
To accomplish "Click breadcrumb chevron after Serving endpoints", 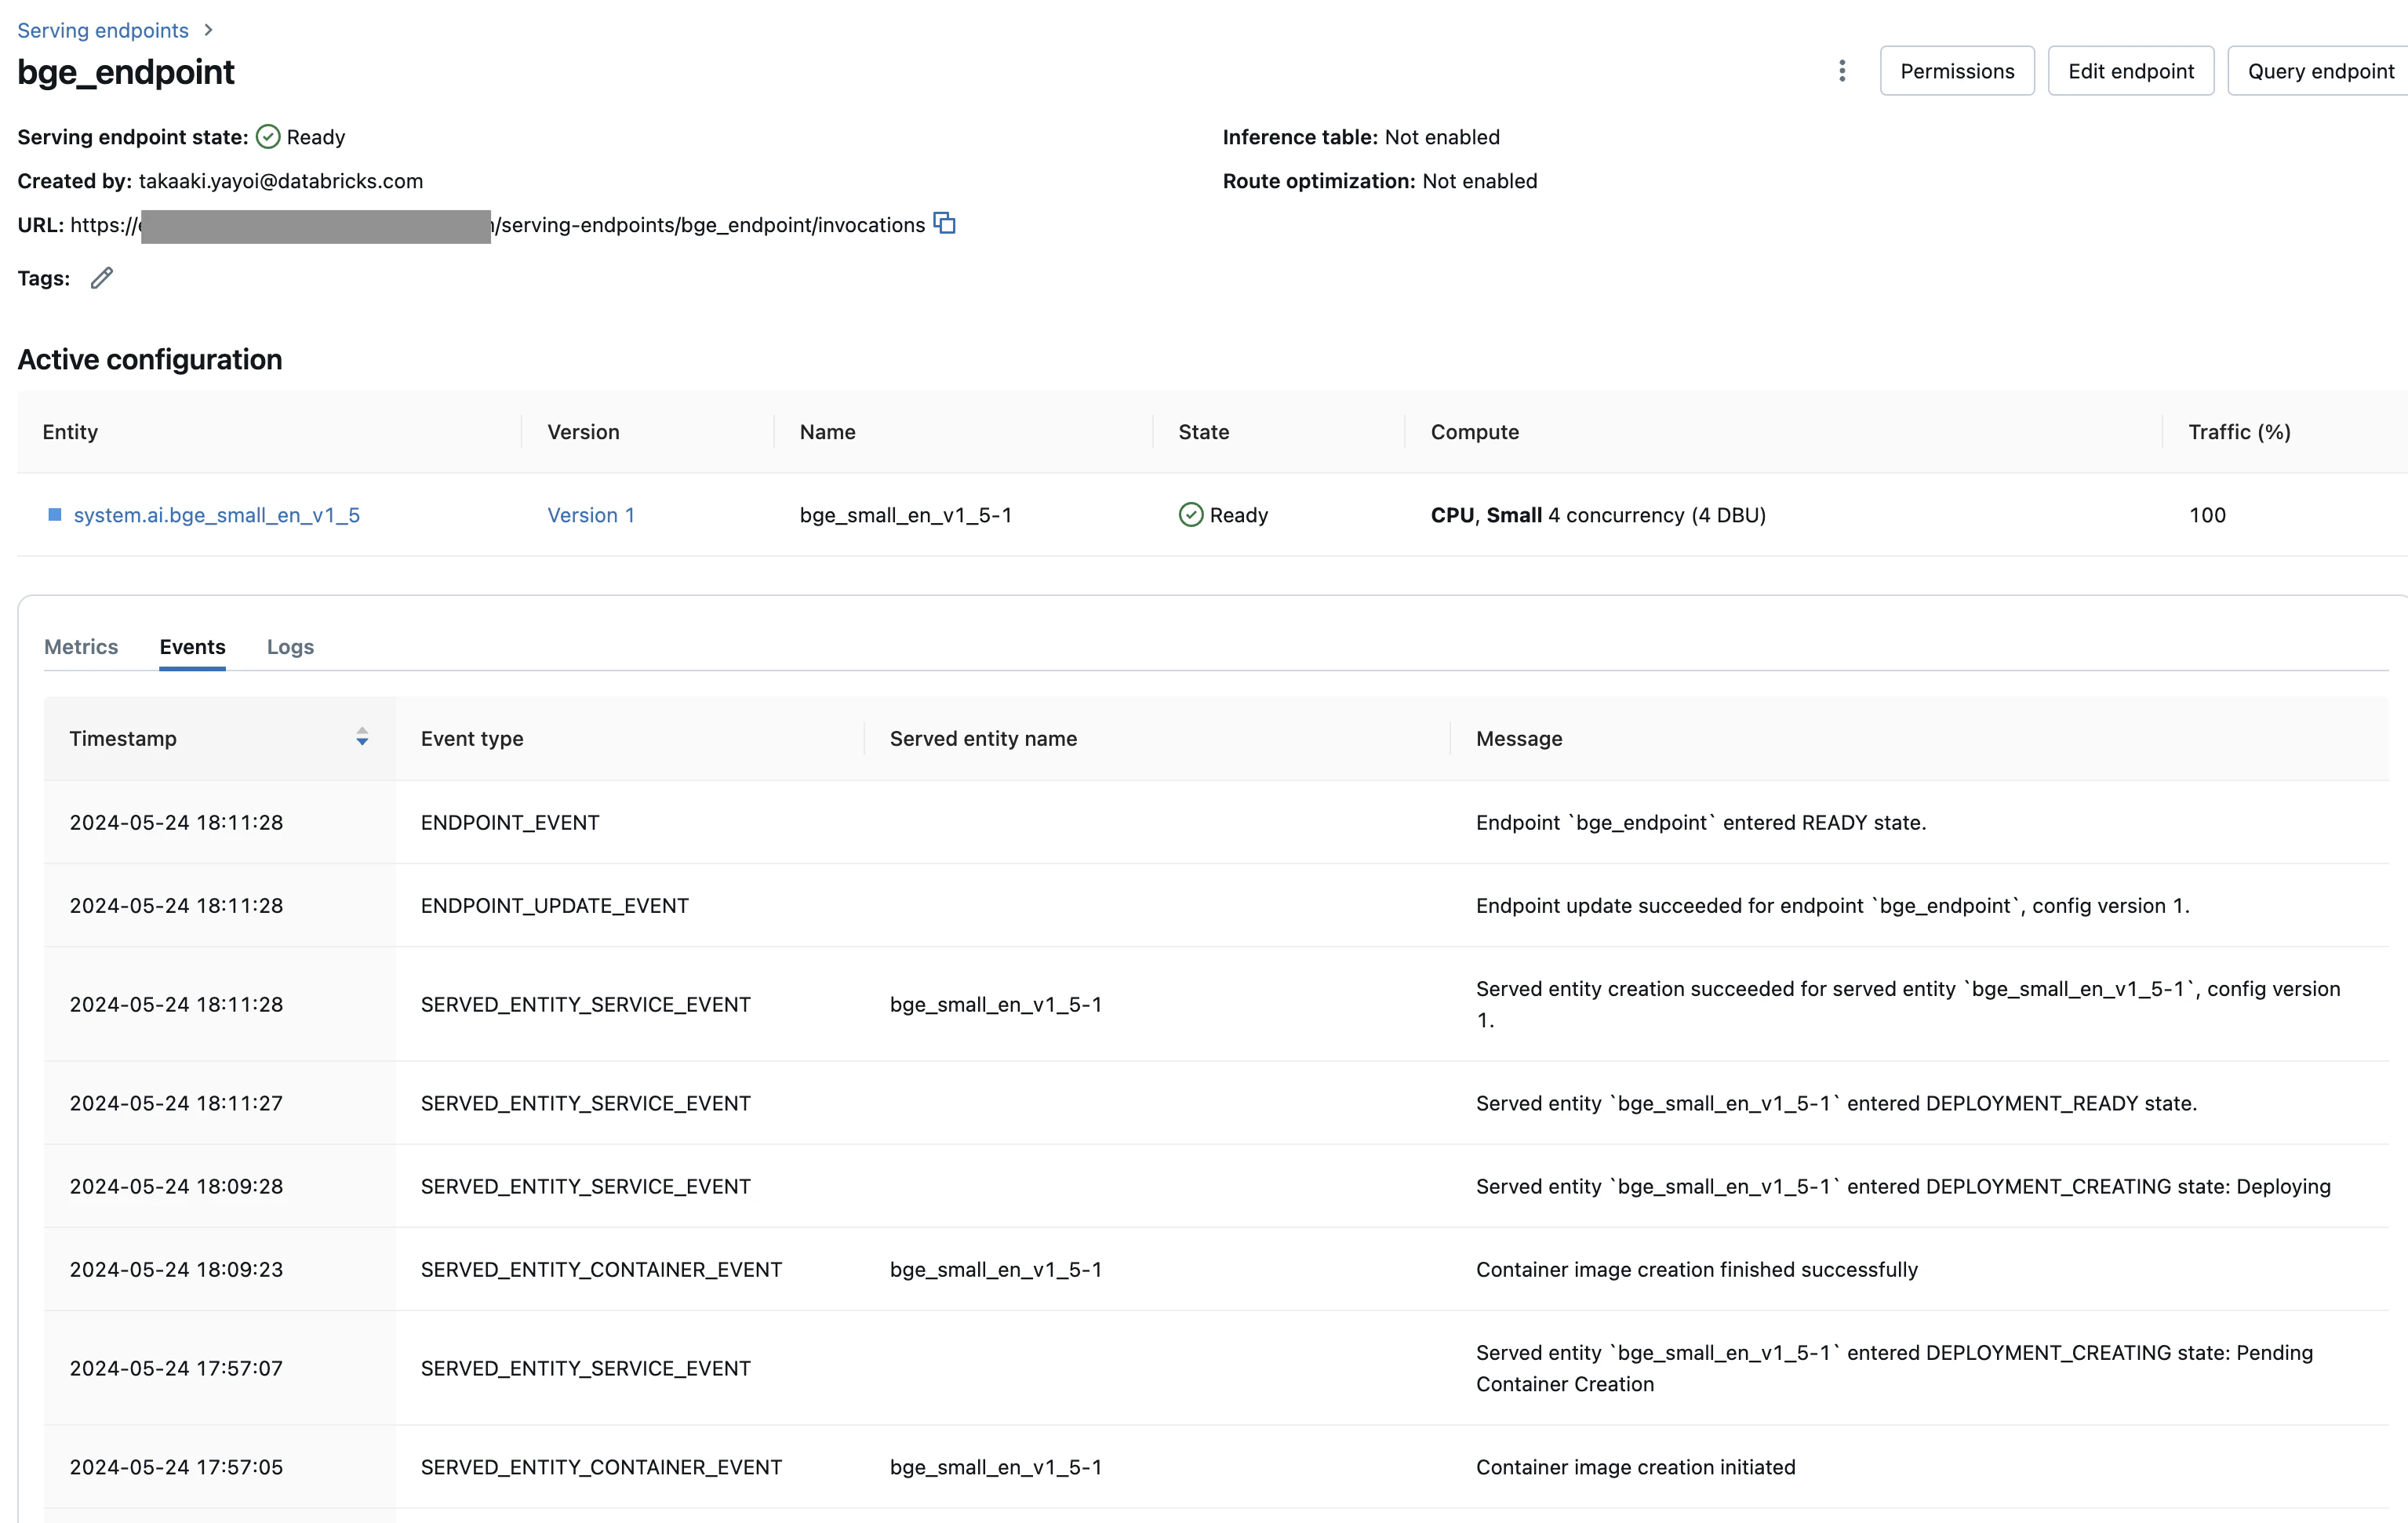I will click(208, 30).
